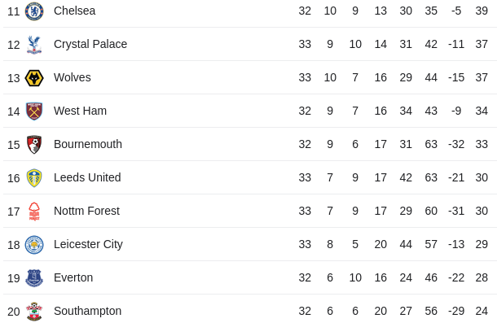This screenshot has width=497, height=323.
Task: Click the West Ham hammers crest
Action: click(x=34, y=111)
